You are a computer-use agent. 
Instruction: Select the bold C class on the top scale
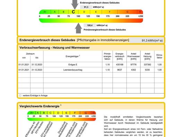[x=73, y=12]
